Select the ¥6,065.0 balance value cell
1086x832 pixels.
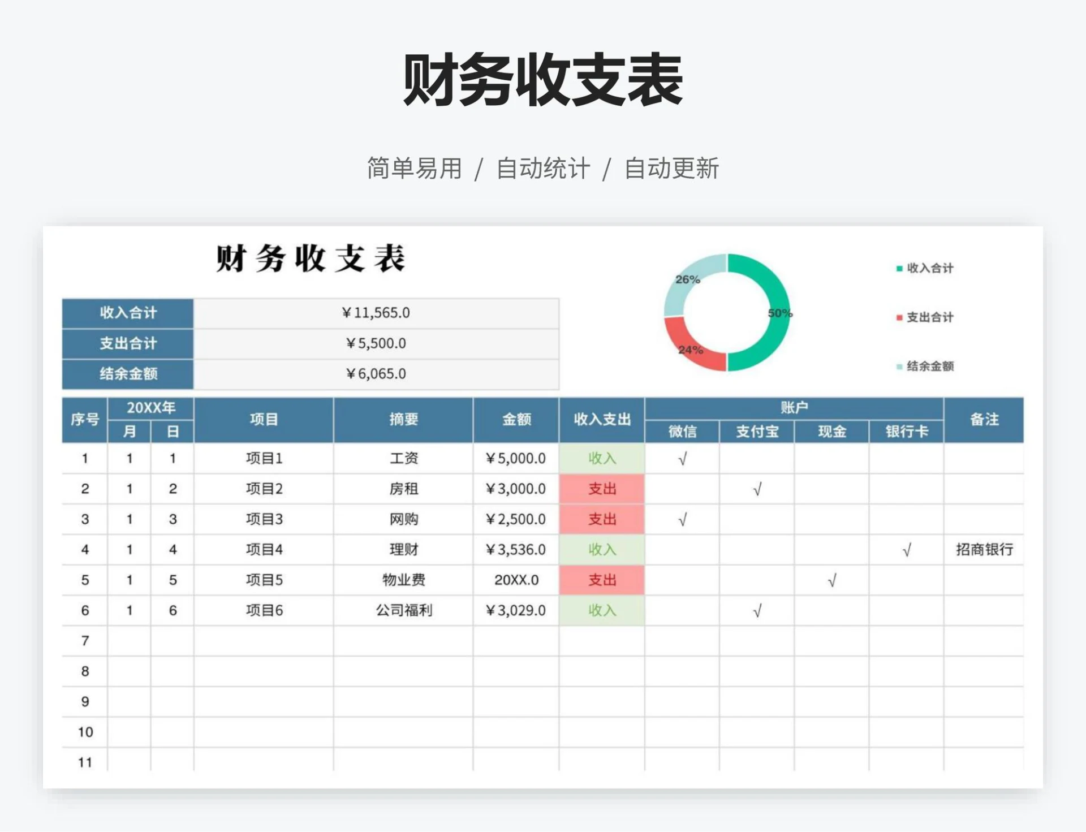pyautogui.click(x=376, y=374)
